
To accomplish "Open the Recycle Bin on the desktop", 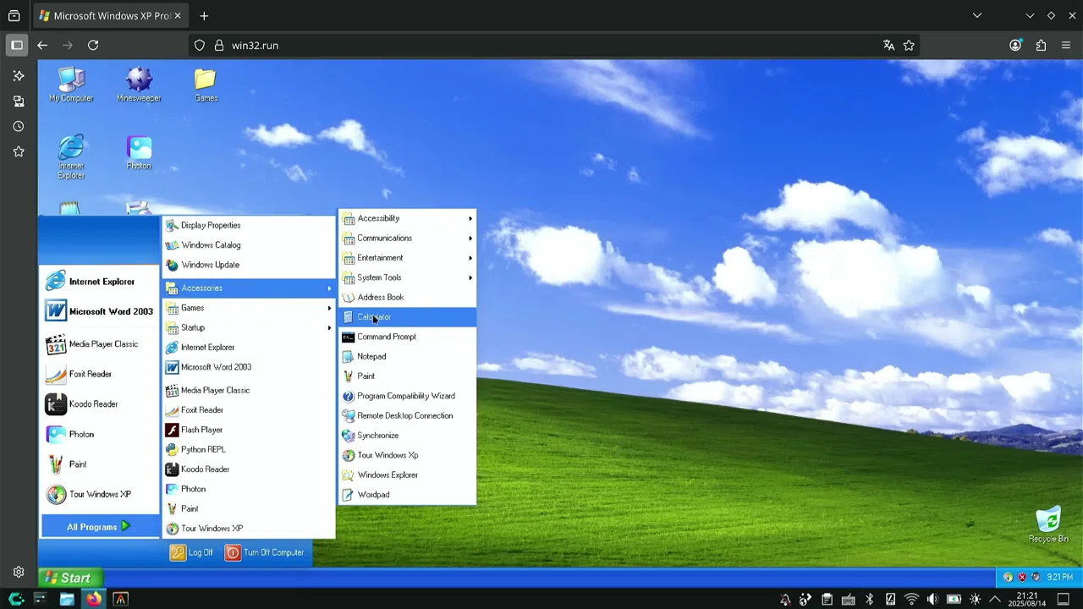I will pyautogui.click(x=1048, y=525).
